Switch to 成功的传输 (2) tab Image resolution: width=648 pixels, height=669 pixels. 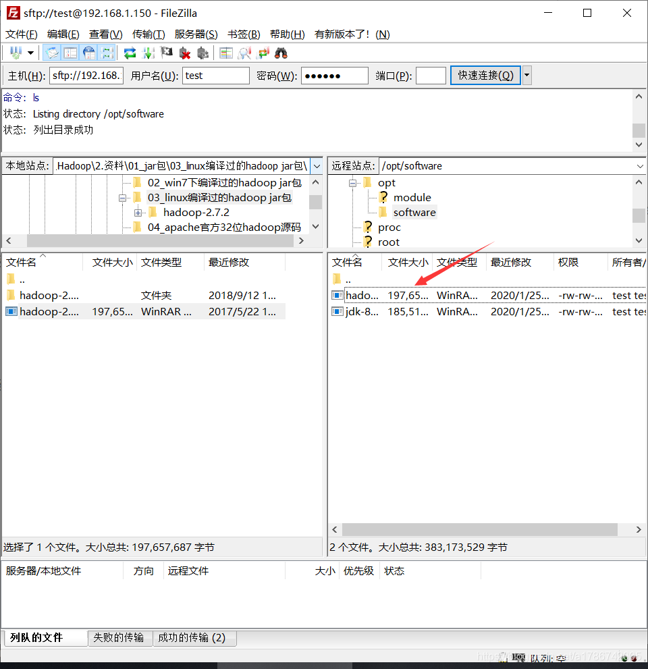click(x=194, y=637)
